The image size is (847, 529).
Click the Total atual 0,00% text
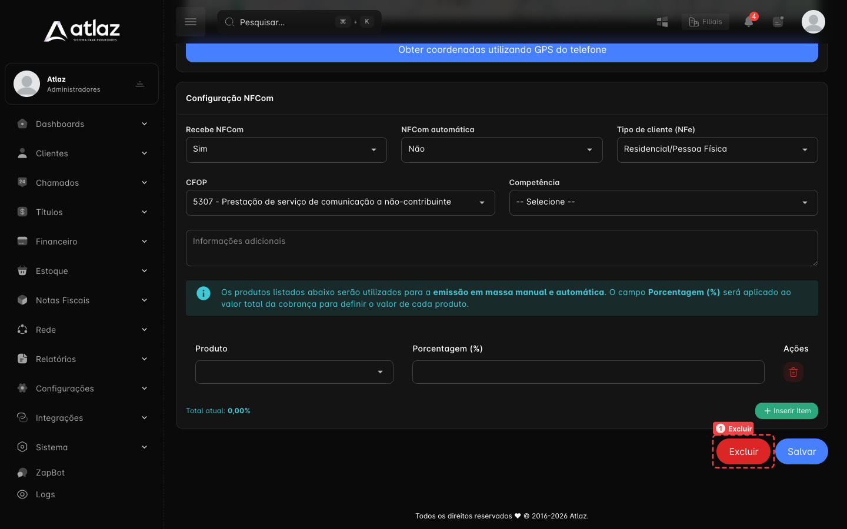pyautogui.click(x=218, y=411)
